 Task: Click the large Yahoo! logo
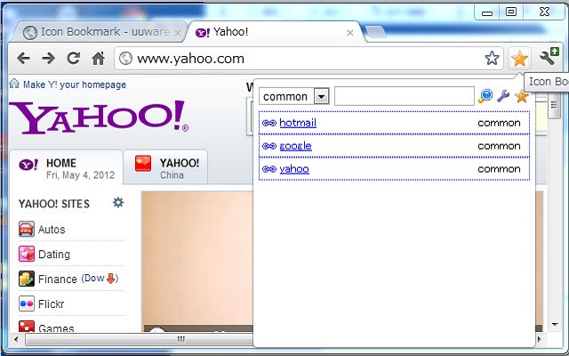pyautogui.click(x=99, y=117)
